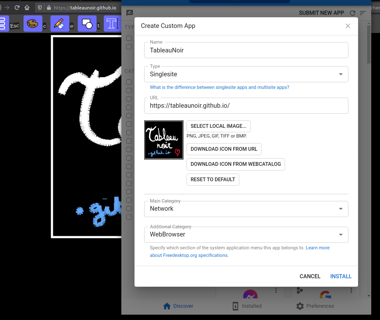Switch to the Installed tab
Screen dimensions: 380x320
click(x=247, y=306)
